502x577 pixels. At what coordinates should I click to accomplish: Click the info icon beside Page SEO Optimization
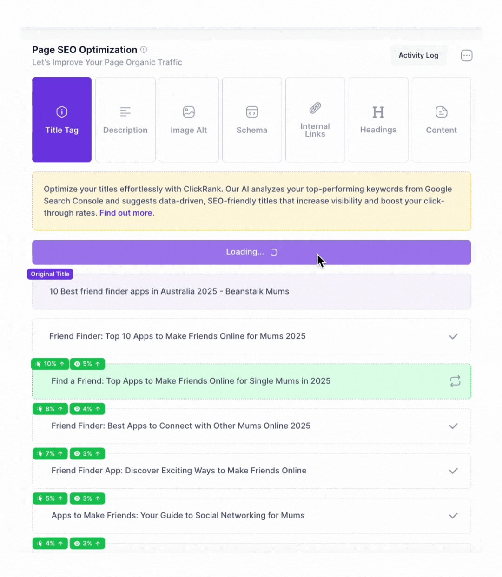[144, 50]
